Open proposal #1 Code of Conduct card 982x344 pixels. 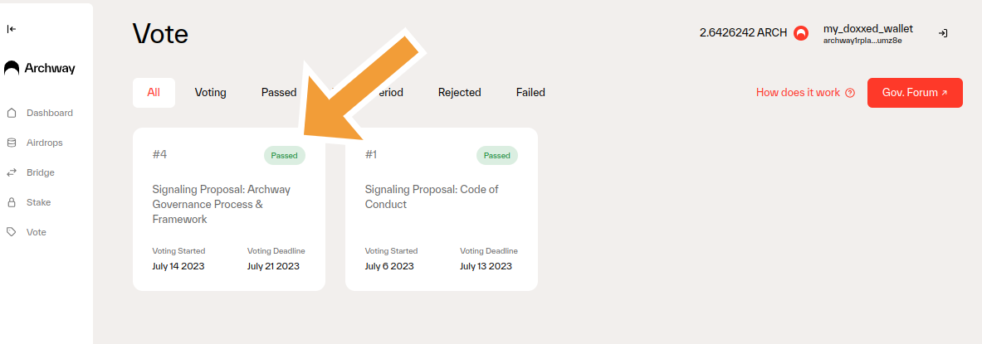point(441,209)
